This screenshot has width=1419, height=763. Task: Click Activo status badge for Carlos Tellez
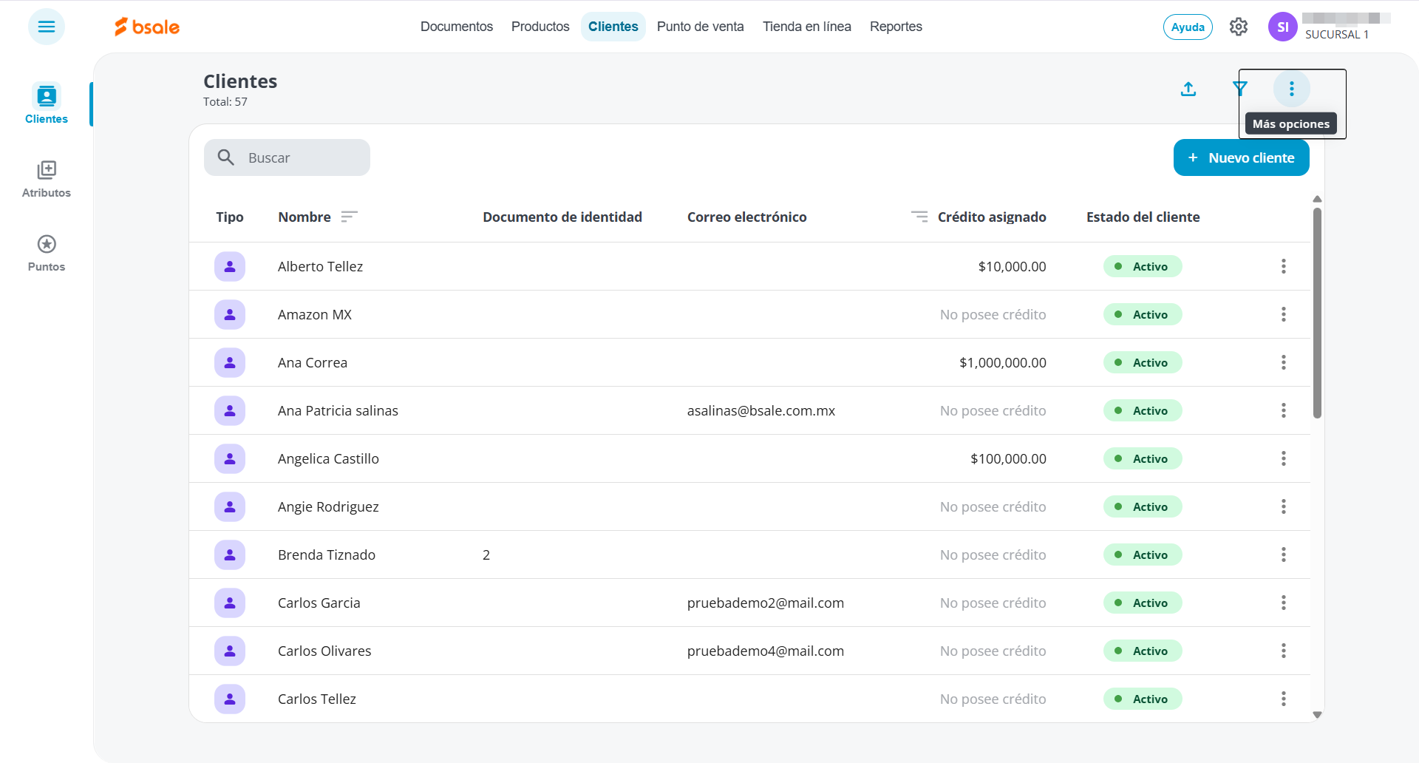[1143, 699]
